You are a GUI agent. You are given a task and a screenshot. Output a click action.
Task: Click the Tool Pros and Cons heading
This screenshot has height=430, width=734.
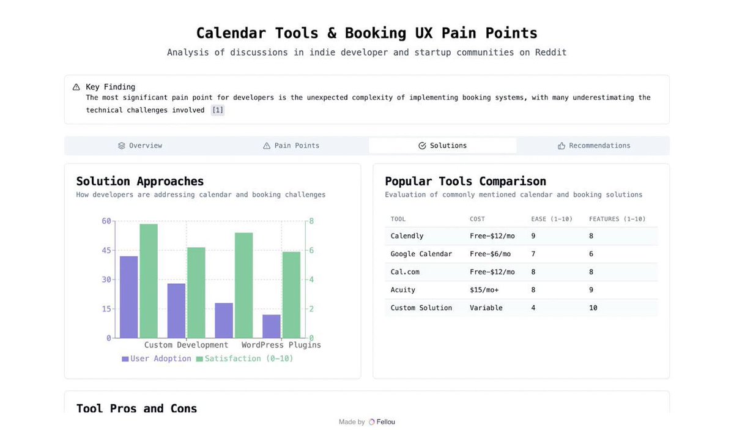coord(136,408)
